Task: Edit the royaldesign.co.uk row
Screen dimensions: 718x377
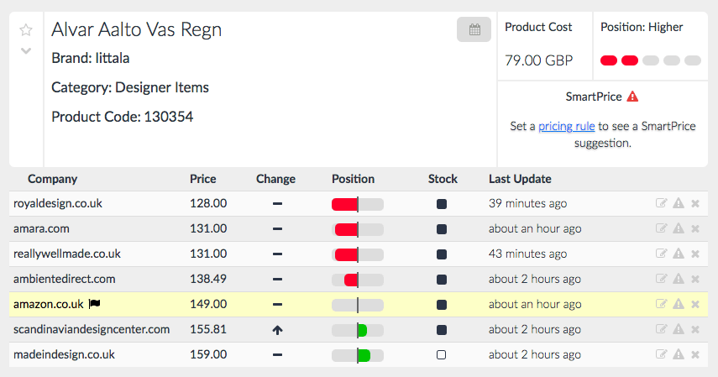Action: (662, 203)
